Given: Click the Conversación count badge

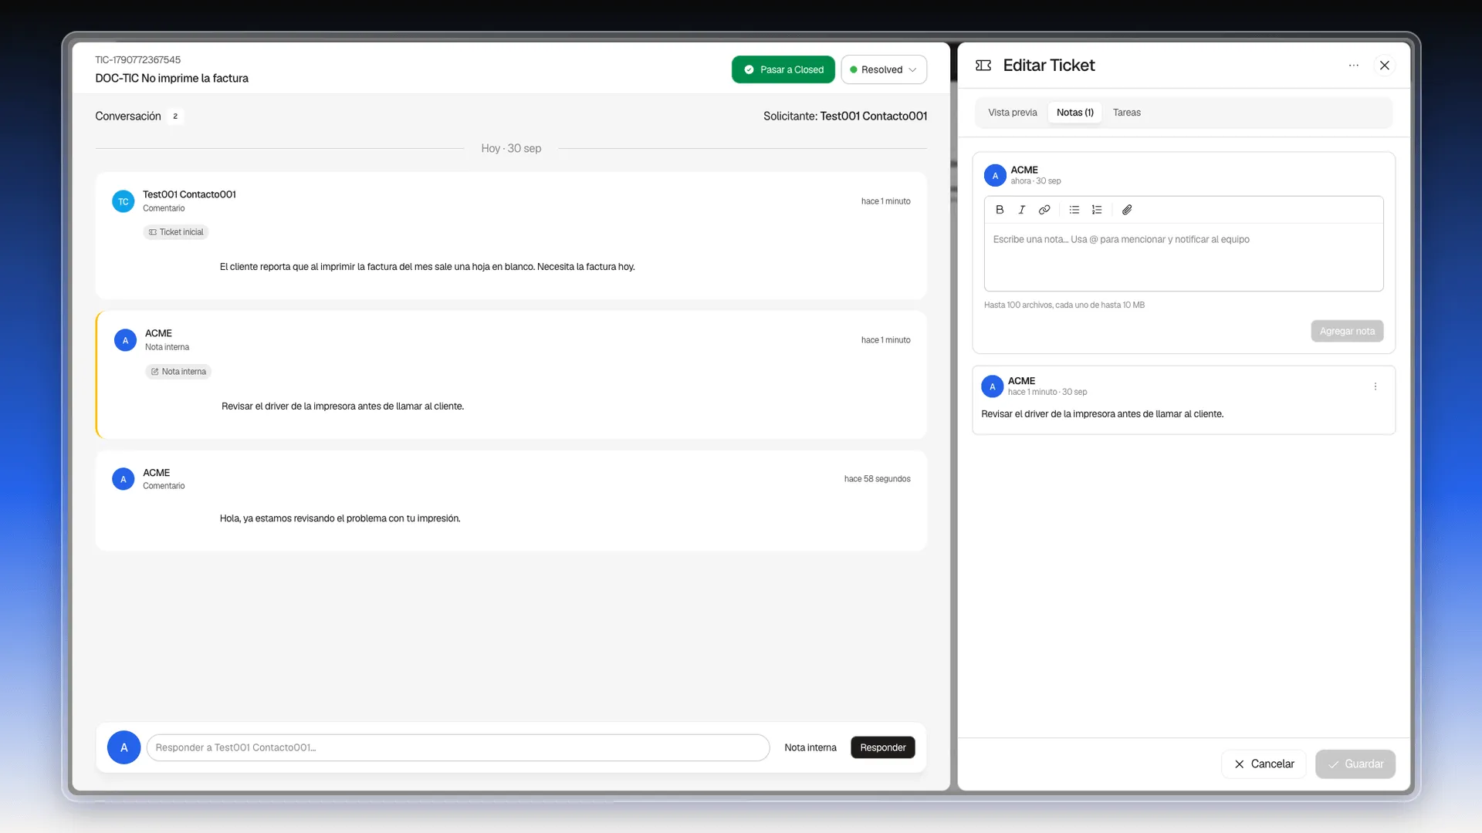Looking at the screenshot, I should (175, 116).
